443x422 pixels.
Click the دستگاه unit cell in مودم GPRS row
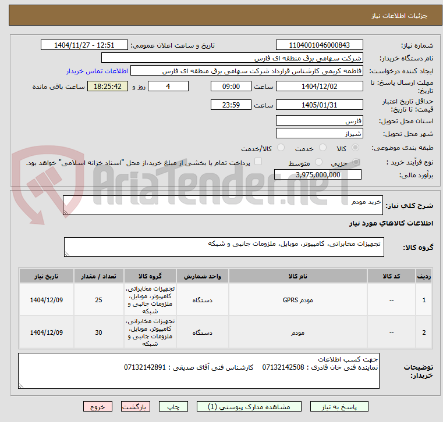click(202, 300)
